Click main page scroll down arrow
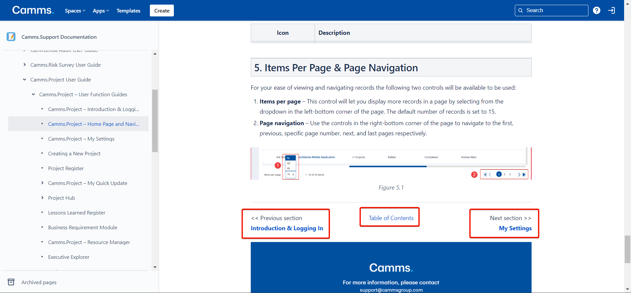This screenshot has height=293, width=631. point(627,289)
